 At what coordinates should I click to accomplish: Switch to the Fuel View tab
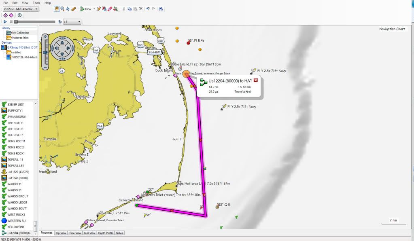(x=89, y=233)
